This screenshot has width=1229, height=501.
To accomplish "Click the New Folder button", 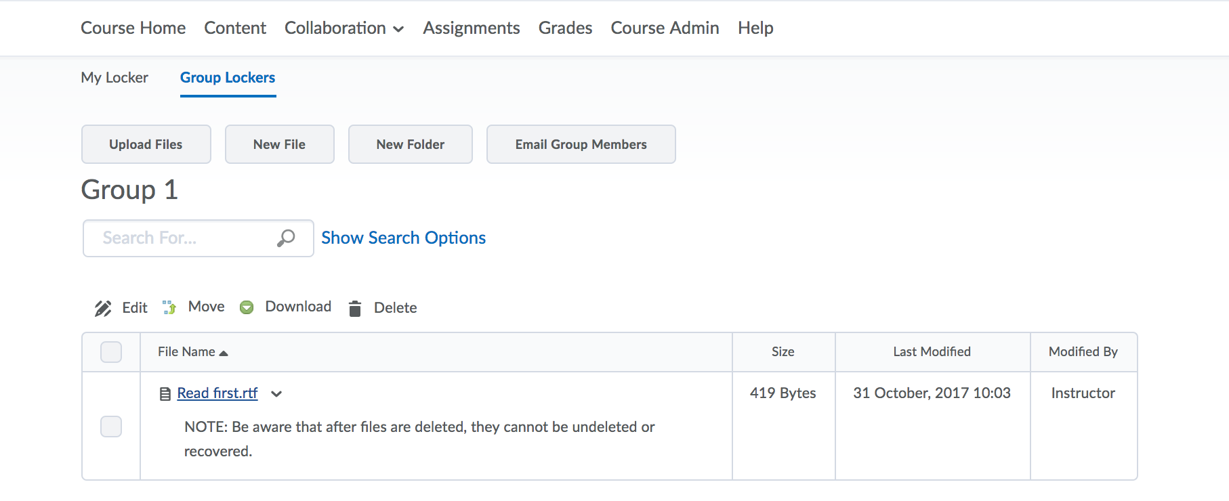I will coord(410,144).
